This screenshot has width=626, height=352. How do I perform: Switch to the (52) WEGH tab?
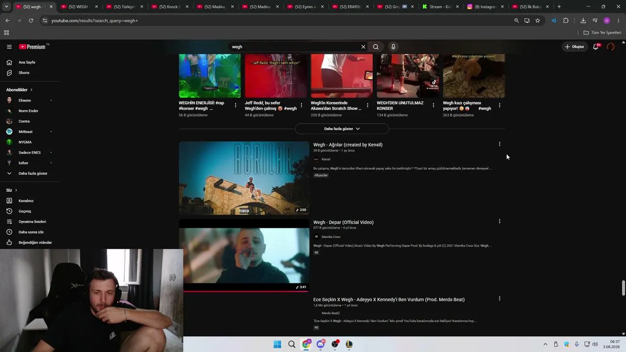pyautogui.click(x=78, y=7)
